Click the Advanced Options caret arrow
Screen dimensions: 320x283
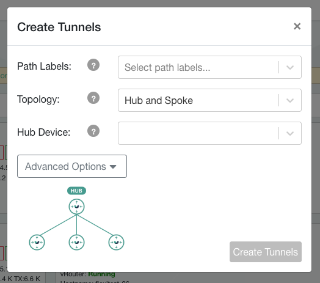[x=113, y=167]
